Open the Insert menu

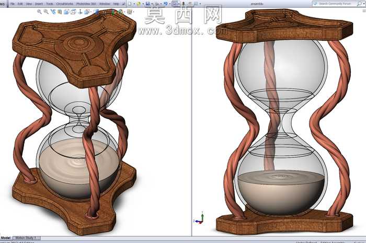[x=39, y=4]
